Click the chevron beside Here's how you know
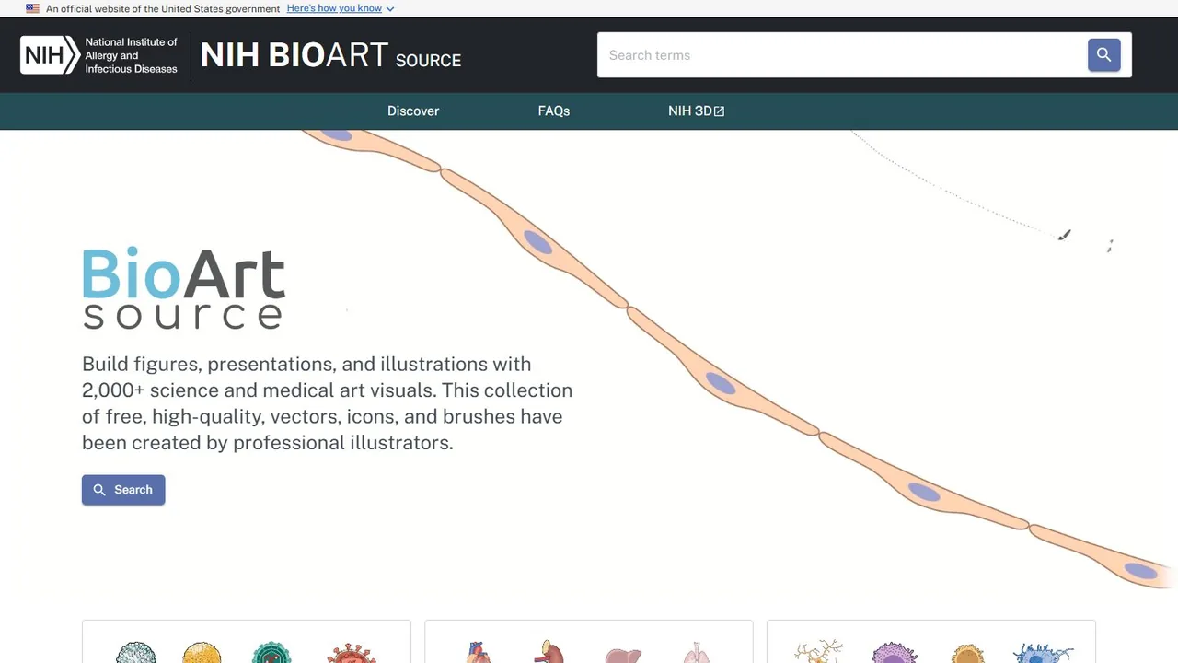1178x663 pixels. (390, 9)
